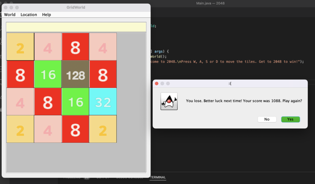Select the yellow 2 tile in bottom-right
Image resolution: width=315 pixels, height=184 pixels.
tap(103, 129)
